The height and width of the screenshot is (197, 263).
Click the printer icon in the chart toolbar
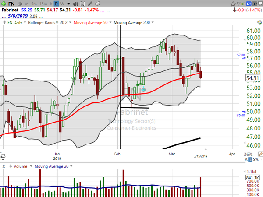20,4
